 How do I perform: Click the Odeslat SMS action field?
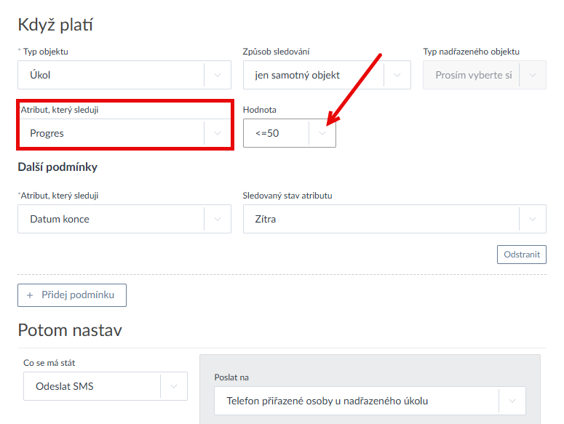pyautogui.click(x=91, y=386)
